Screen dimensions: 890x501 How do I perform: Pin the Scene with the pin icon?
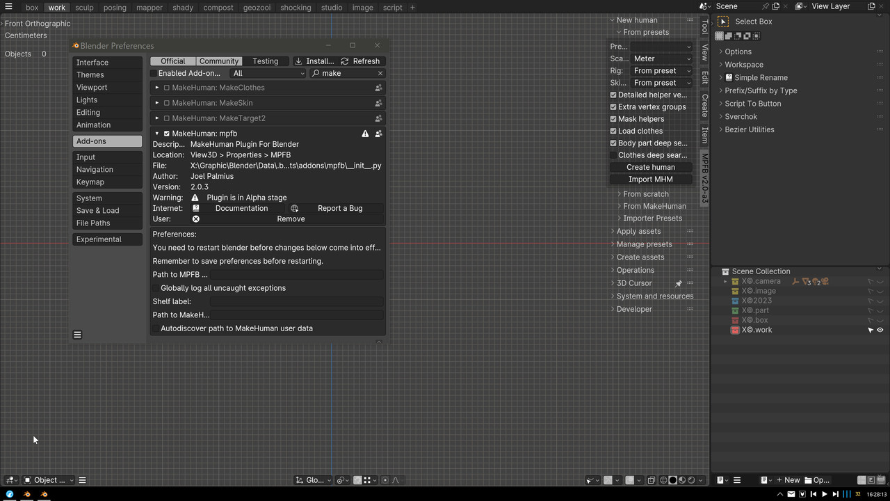pyautogui.click(x=765, y=6)
